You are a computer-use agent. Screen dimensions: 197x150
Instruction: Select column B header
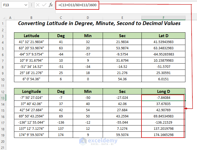(32, 18)
